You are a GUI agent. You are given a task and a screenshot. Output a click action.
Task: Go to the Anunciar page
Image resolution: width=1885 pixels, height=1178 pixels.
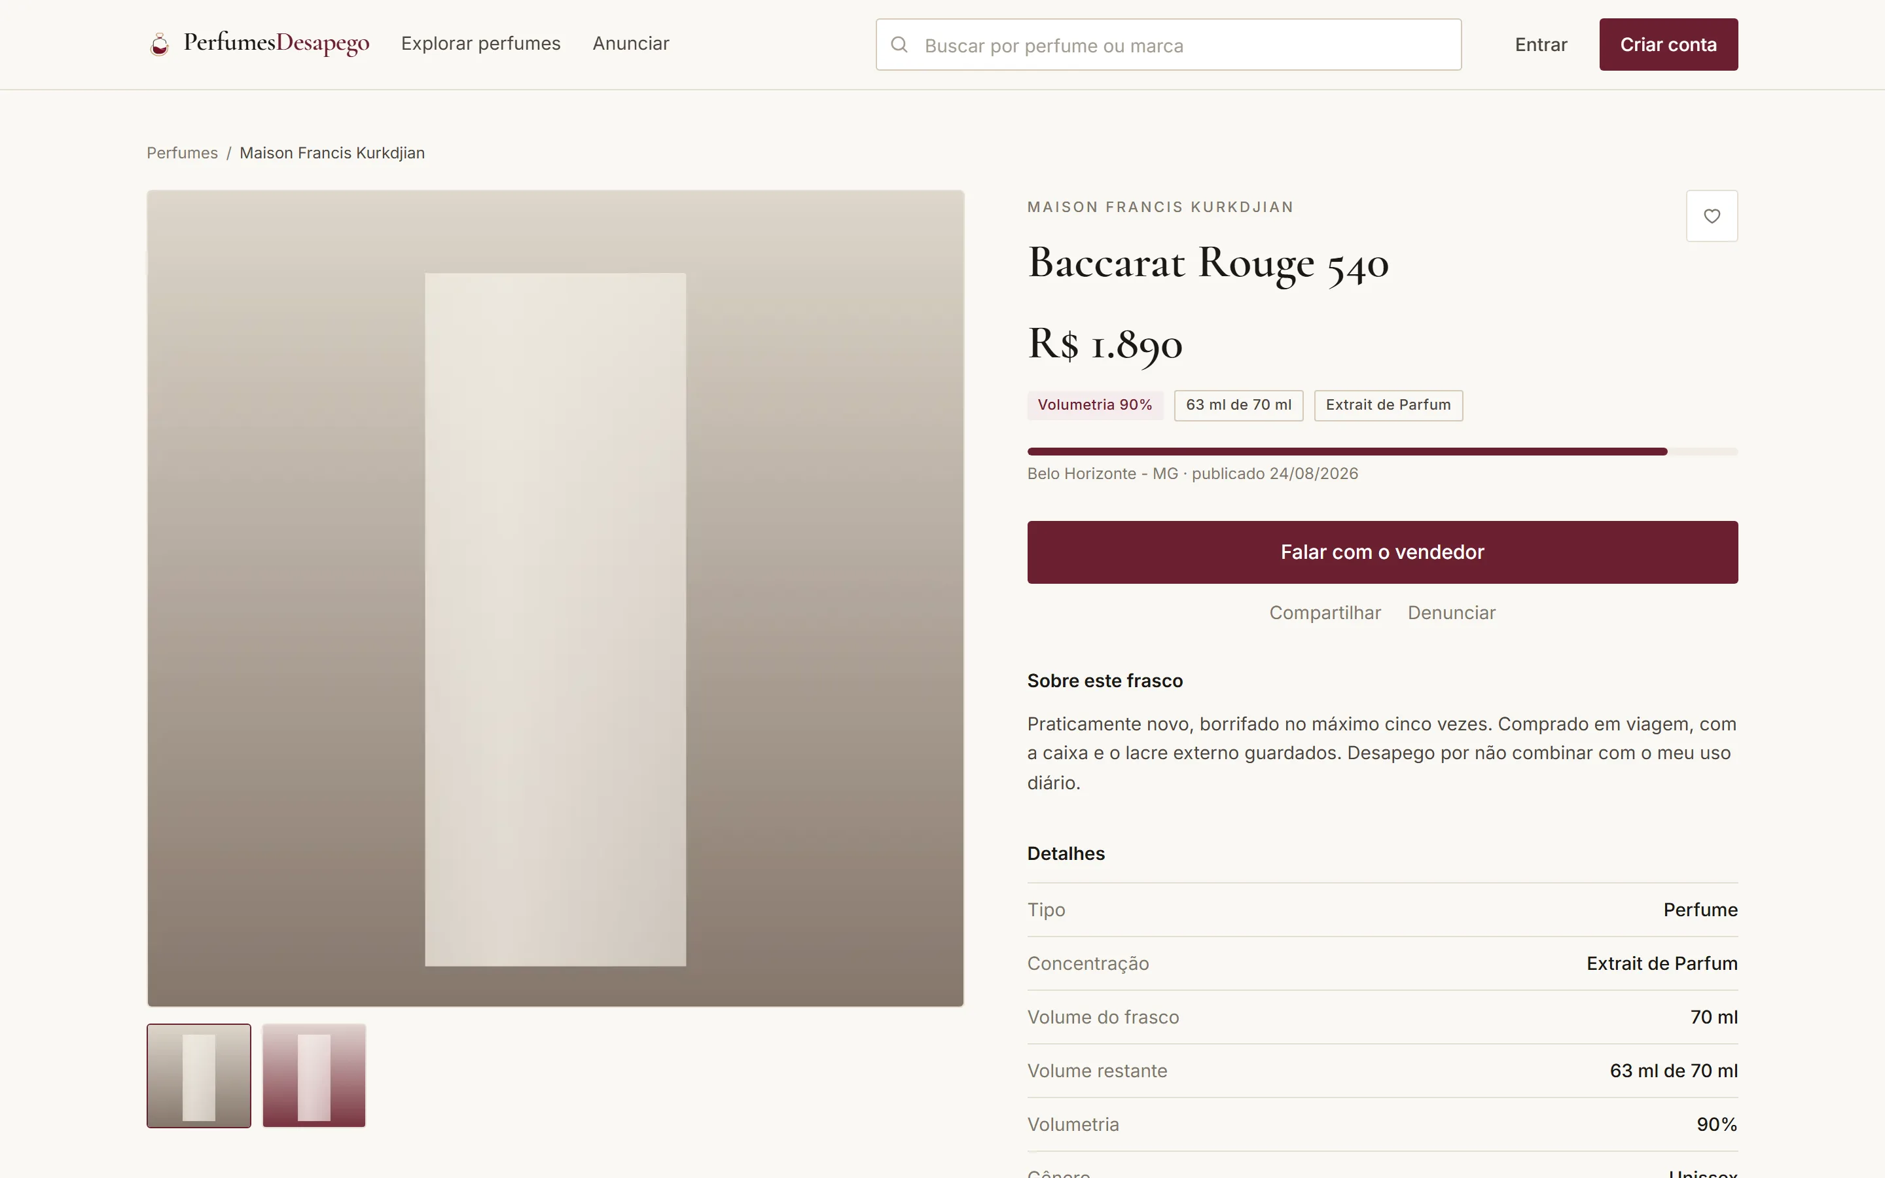pos(631,44)
